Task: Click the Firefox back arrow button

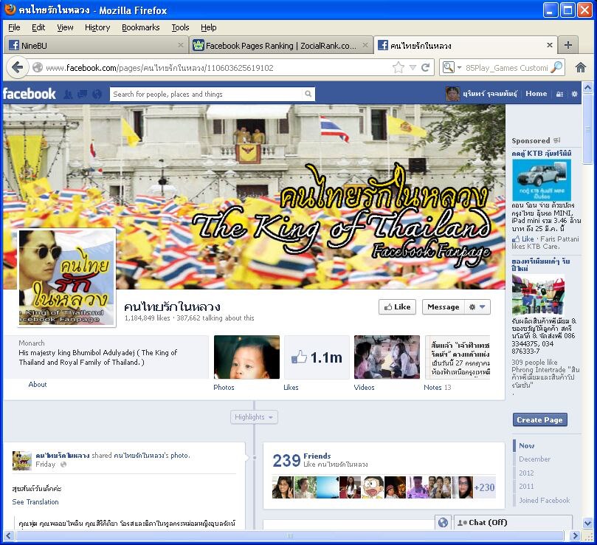Action: (x=18, y=67)
